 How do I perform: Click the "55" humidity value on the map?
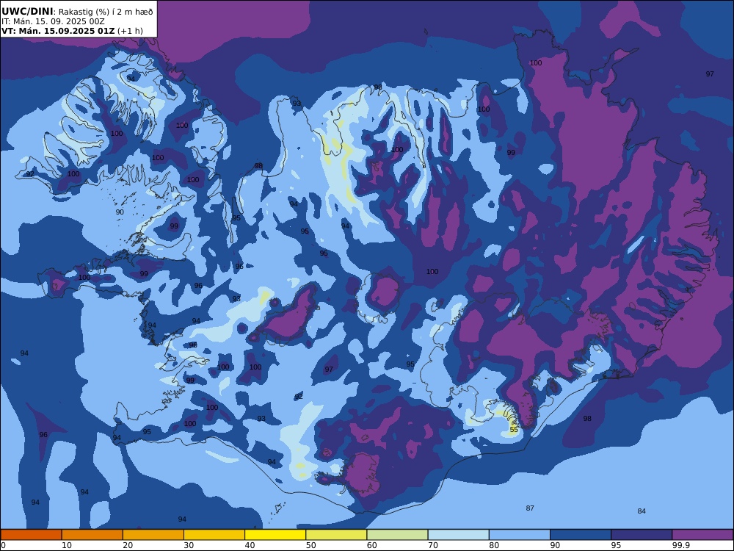[514, 430]
